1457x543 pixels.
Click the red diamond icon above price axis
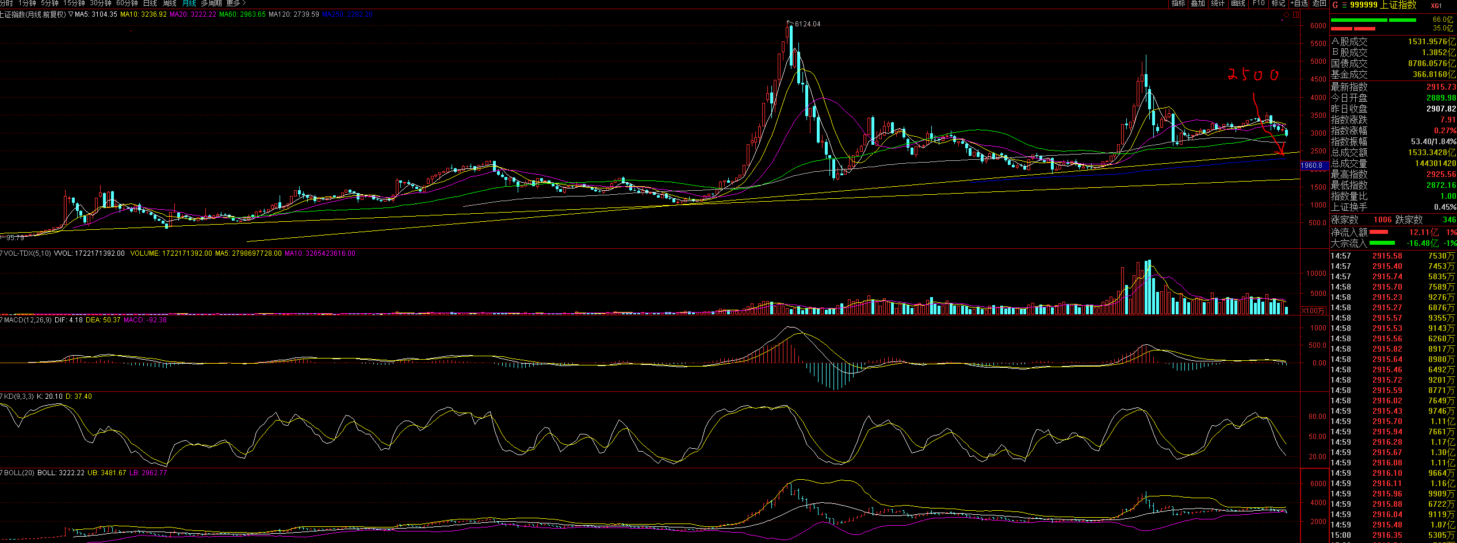pos(1287,15)
